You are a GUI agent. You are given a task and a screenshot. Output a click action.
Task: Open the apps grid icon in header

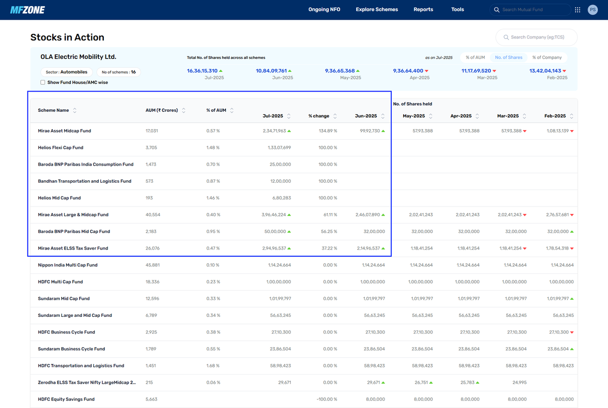click(x=578, y=10)
